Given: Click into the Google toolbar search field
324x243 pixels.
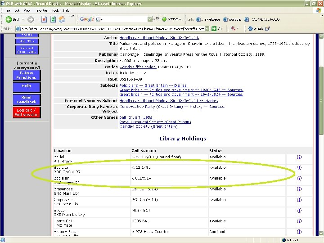Looking at the screenshot, I should point(124,19).
